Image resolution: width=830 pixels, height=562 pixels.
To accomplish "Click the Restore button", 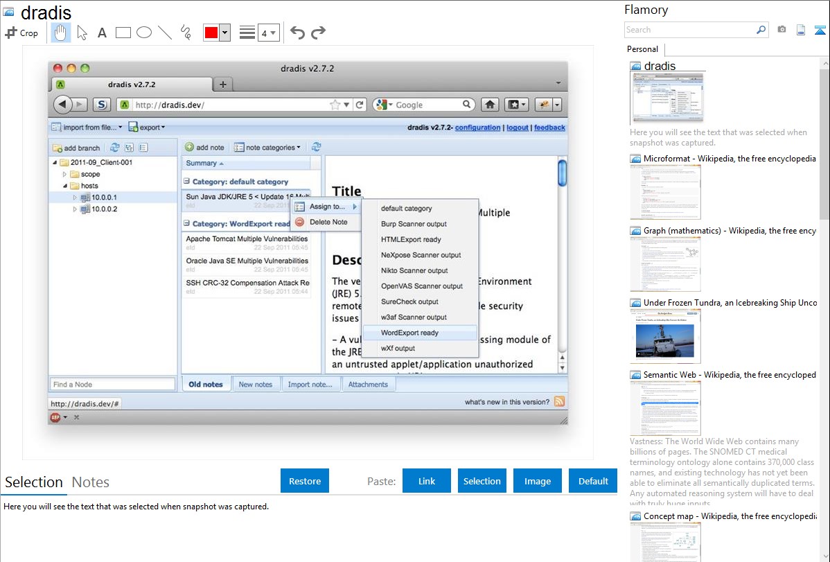I will pos(305,481).
